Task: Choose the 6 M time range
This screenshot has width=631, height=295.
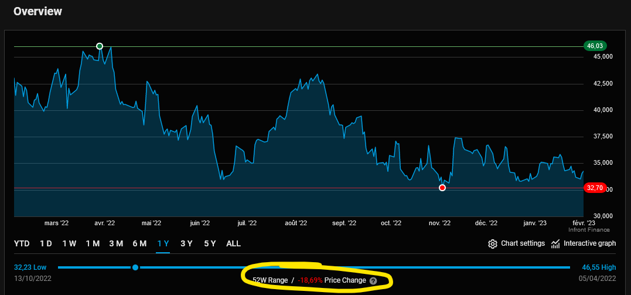Action: (x=139, y=243)
